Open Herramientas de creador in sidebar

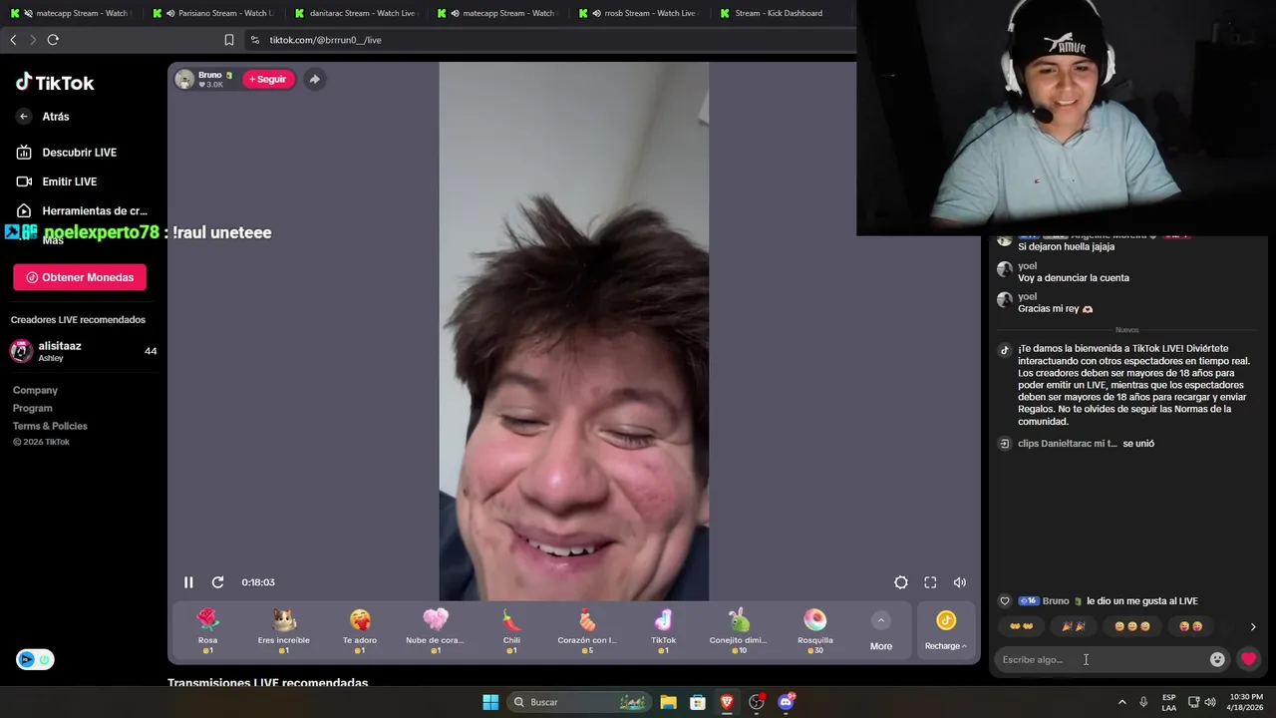pos(81,211)
